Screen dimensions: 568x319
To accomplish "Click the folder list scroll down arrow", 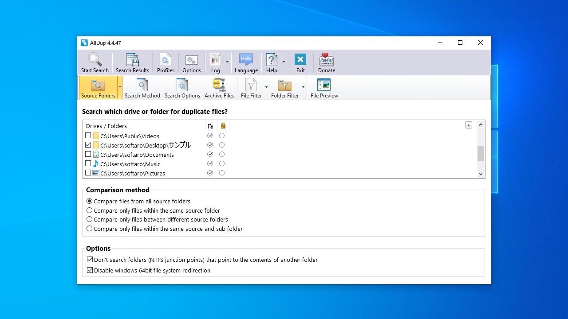I will (x=481, y=174).
